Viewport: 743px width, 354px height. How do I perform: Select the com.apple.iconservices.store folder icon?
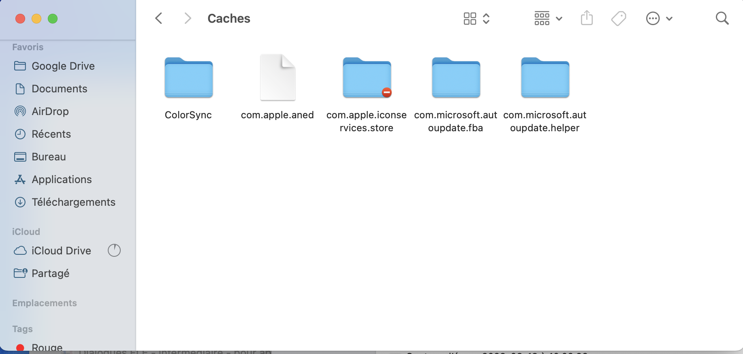(367, 78)
